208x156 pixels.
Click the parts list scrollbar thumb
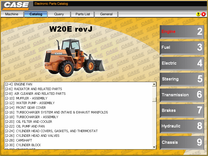coord(154,99)
